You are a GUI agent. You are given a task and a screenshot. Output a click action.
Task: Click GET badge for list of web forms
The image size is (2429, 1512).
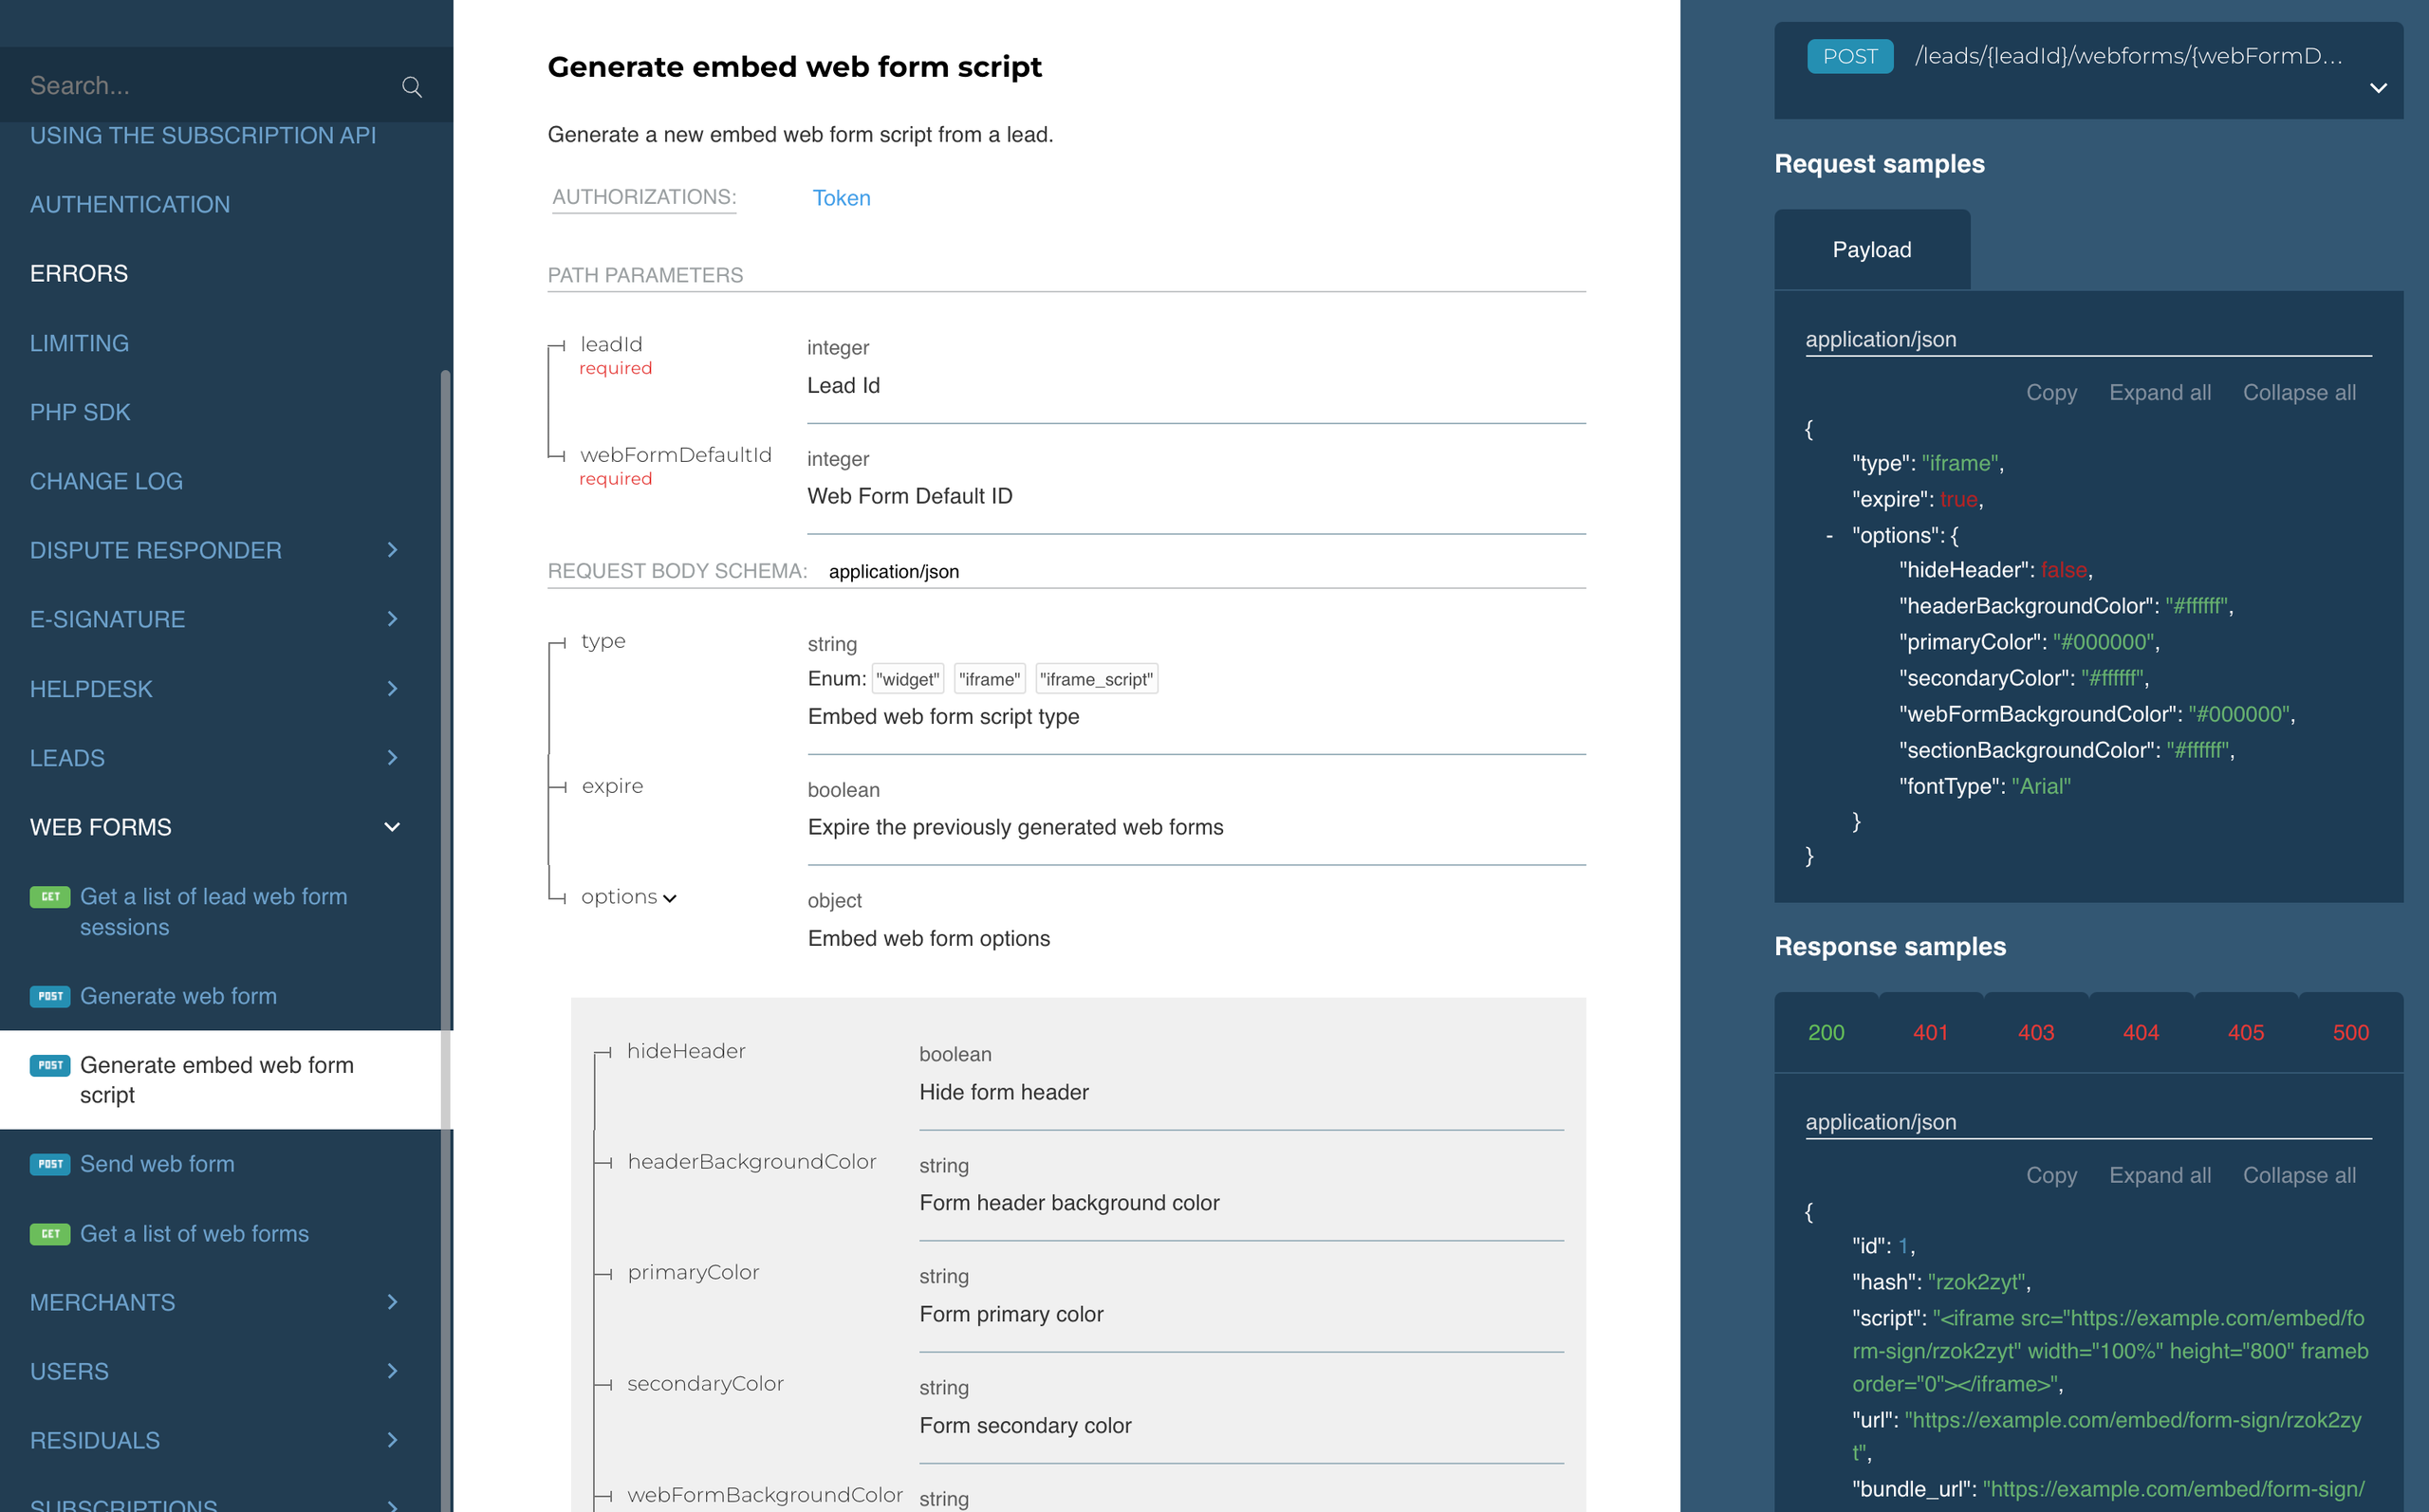coord(50,1234)
